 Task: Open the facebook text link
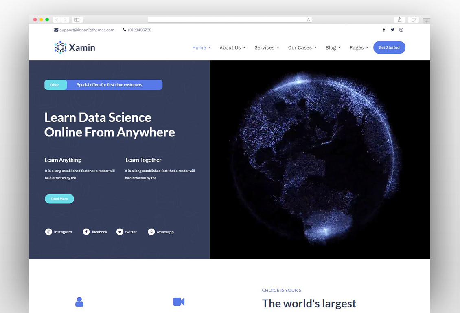tap(99, 232)
